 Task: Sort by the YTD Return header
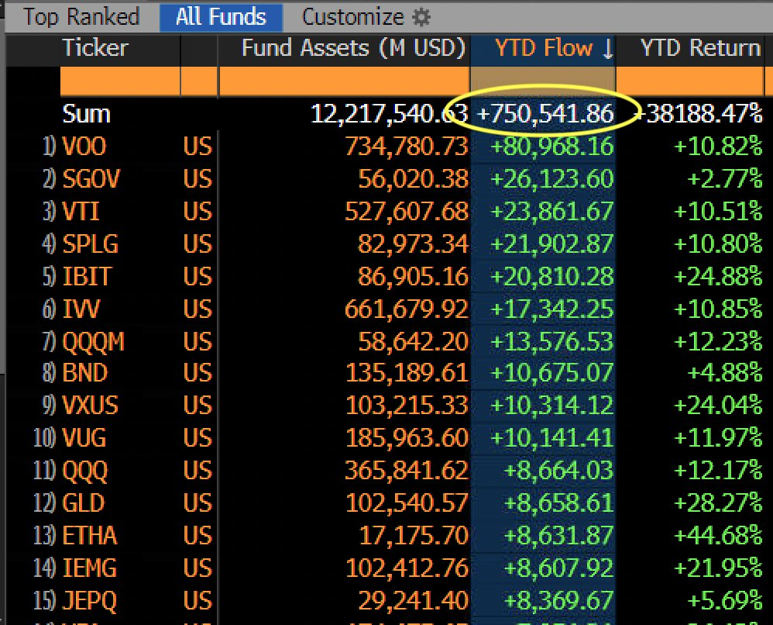pyautogui.click(x=700, y=48)
